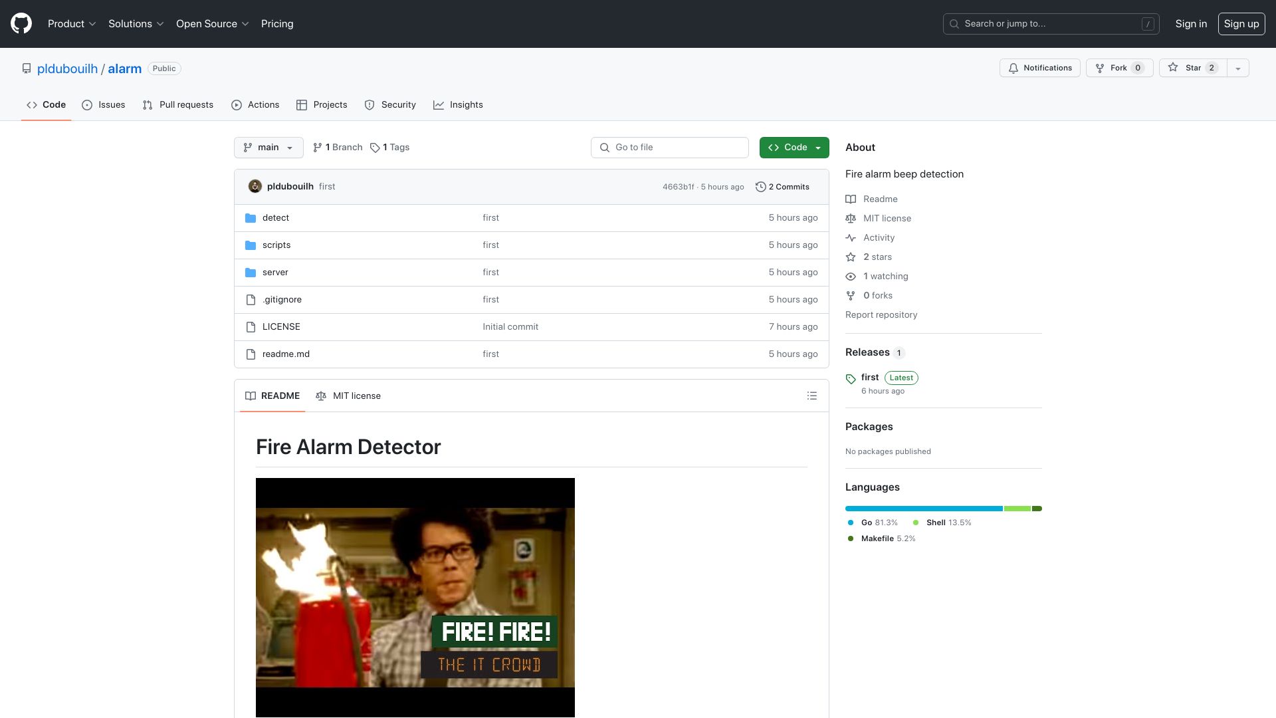
Task: Expand the main branch selector
Action: point(268,148)
